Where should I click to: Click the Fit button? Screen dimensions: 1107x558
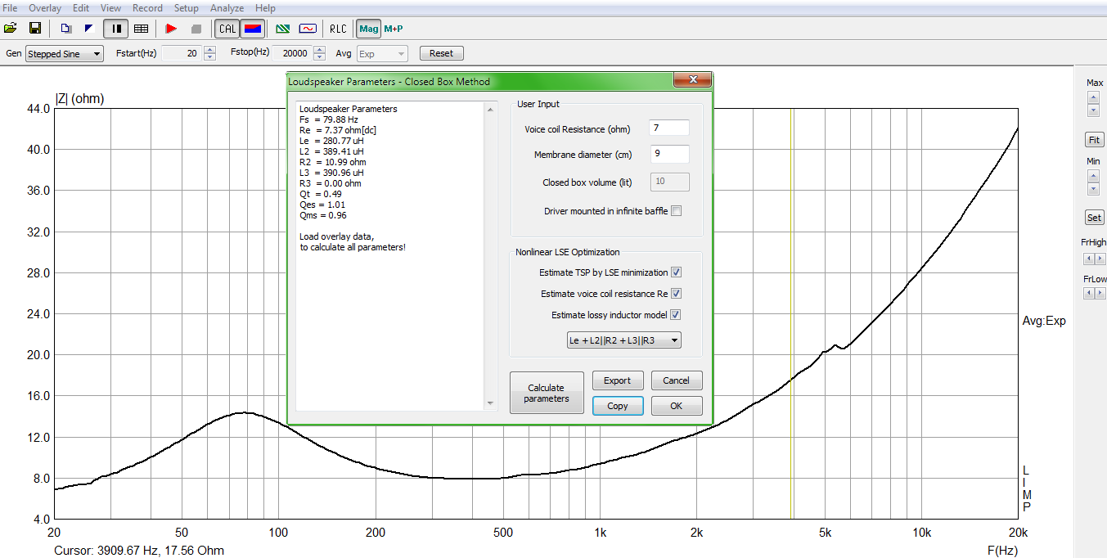pyautogui.click(x=1094, y=140)
